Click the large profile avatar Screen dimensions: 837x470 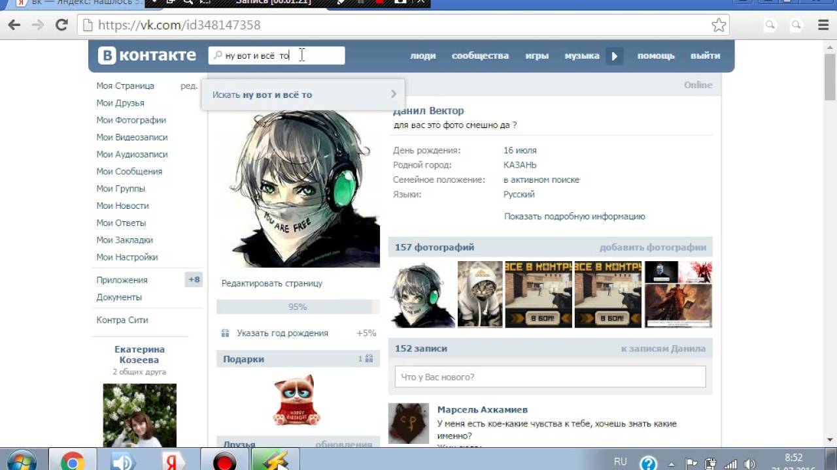tap(298, 189)
